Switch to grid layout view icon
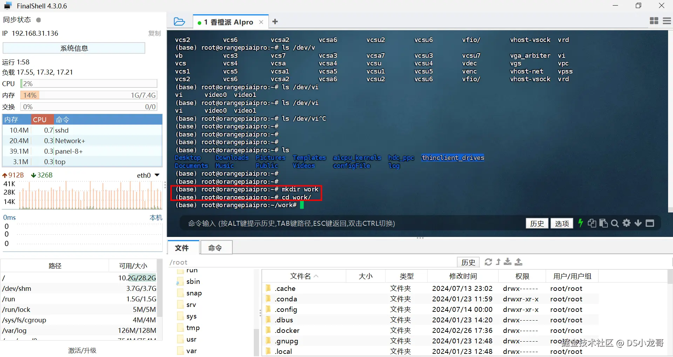 (654, 21)
